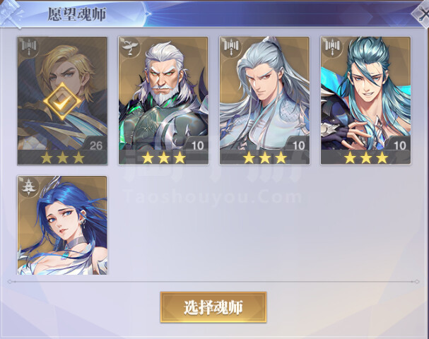Close the 愿望魂师 dialog with the X

422,13
